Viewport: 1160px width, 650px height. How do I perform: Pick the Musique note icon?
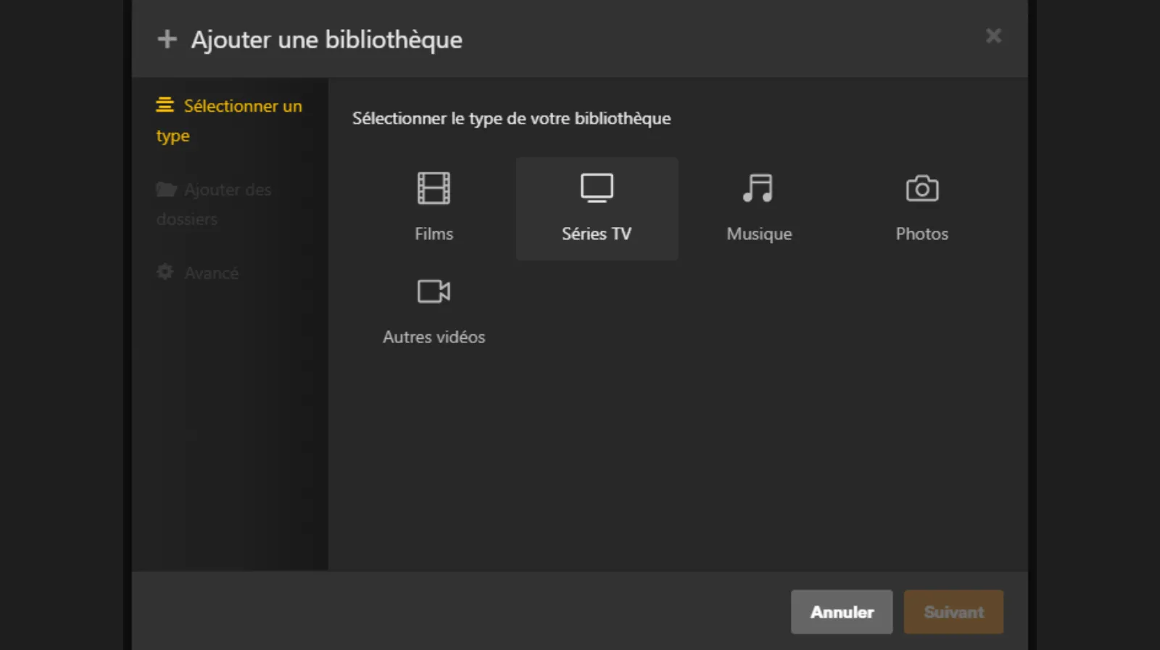(x=758, y=189)
